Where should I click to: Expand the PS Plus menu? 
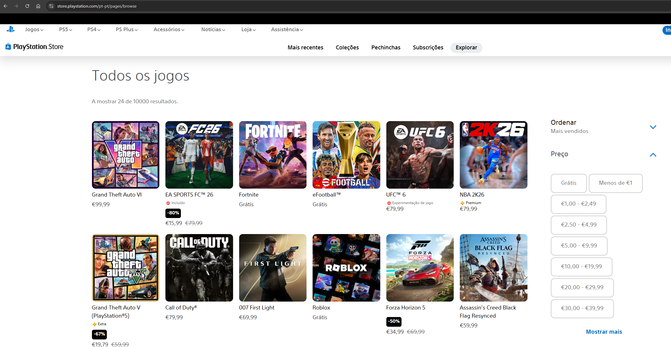tap(127, 29)
